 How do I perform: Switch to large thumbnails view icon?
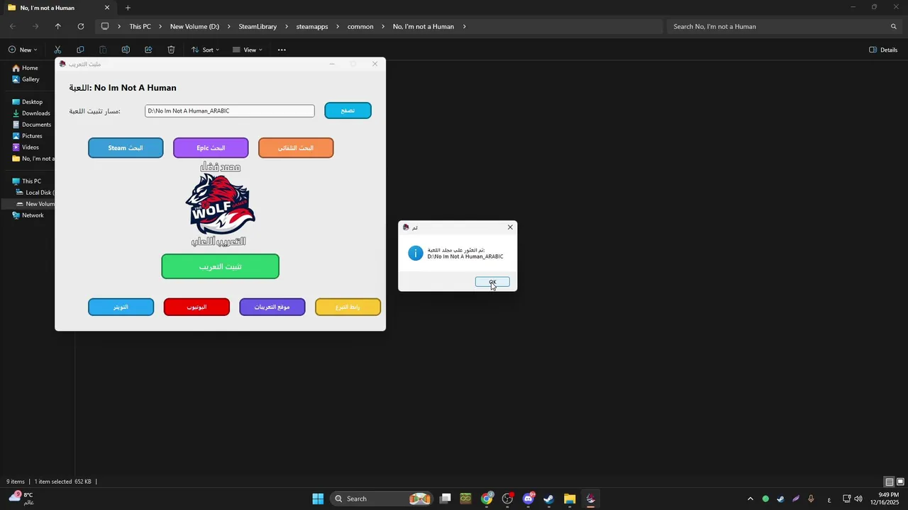[900, 482]
